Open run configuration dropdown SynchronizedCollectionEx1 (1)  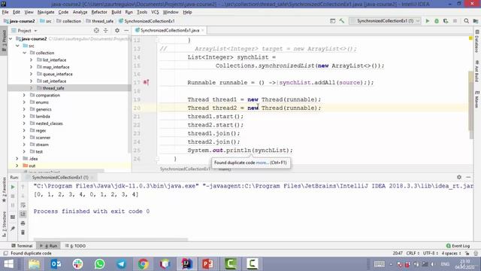click(x=386, y=21)
